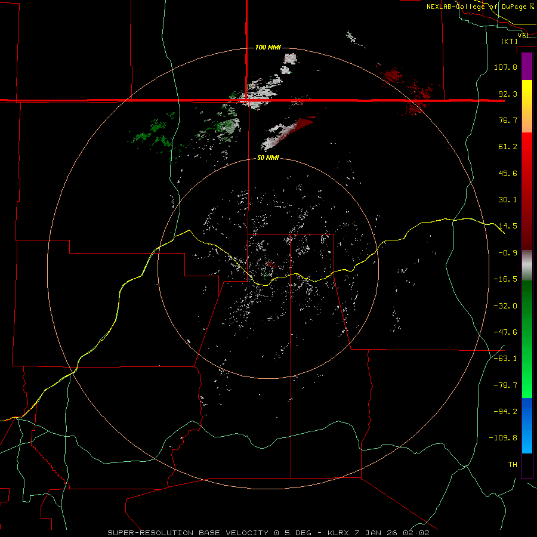Image resolution: width=537 pixels, height=537 pixels.
Task: Click the "-16.5" velocity scale value
Action: (x=505, y=279)
